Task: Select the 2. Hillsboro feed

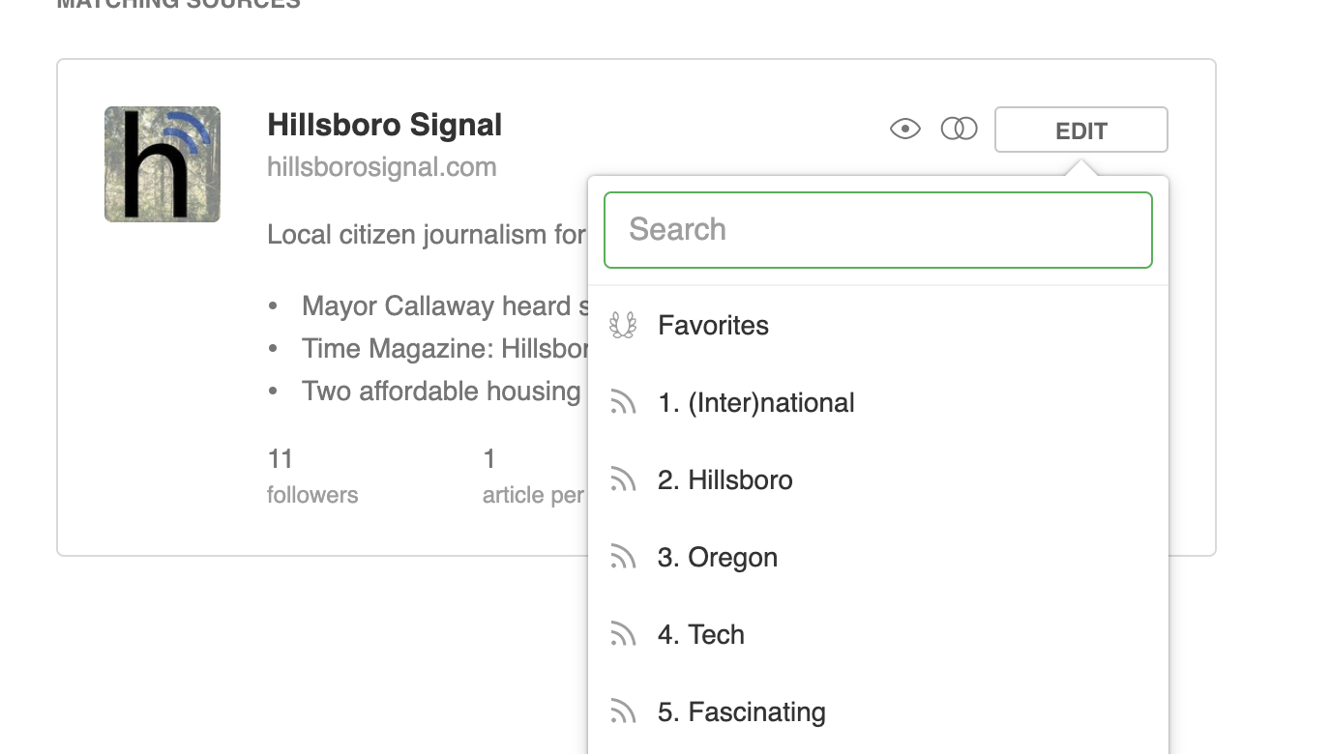Action: point(725,480)
